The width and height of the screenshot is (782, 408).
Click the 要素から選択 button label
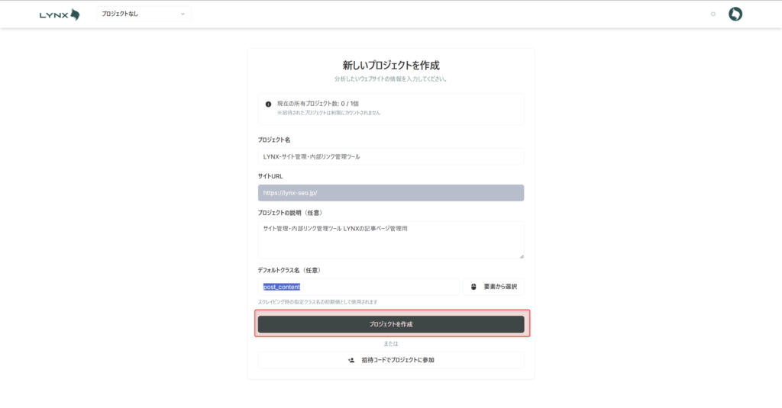coord(500,287)
